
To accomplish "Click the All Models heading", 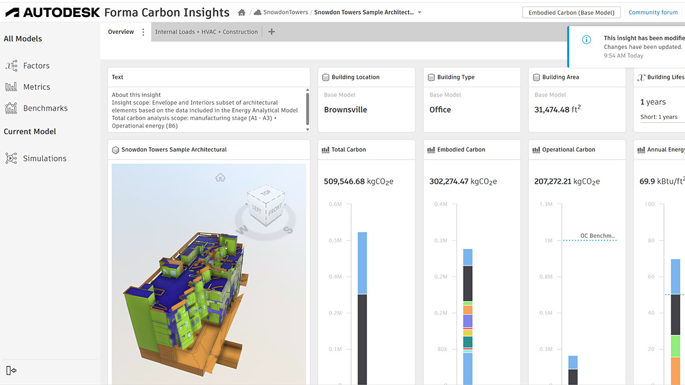I will 23,39.
